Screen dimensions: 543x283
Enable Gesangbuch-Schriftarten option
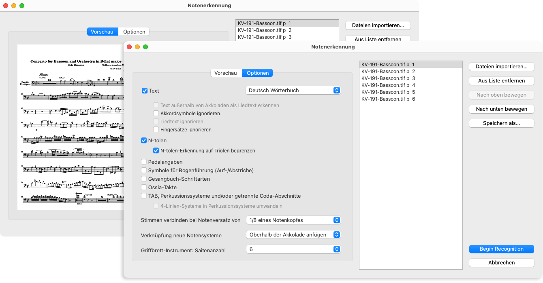144,179
